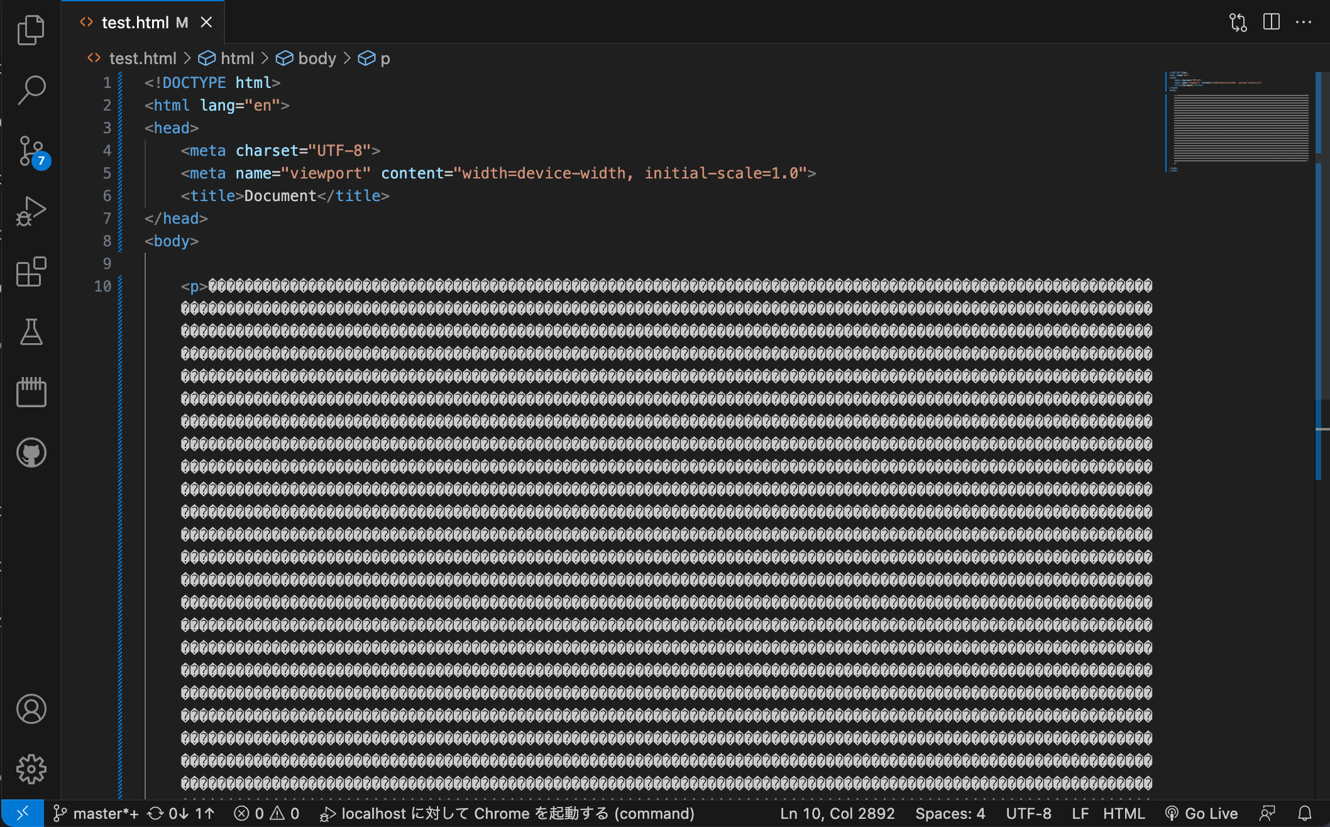Toggle notifications bell in status bar
Viewport: 1330px width, 827px height.
click(1305, 813)
